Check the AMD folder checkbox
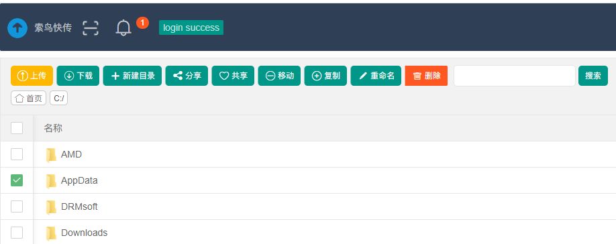Image resolution: width=616 pixels, height=244 pixels. coord(17,154)
